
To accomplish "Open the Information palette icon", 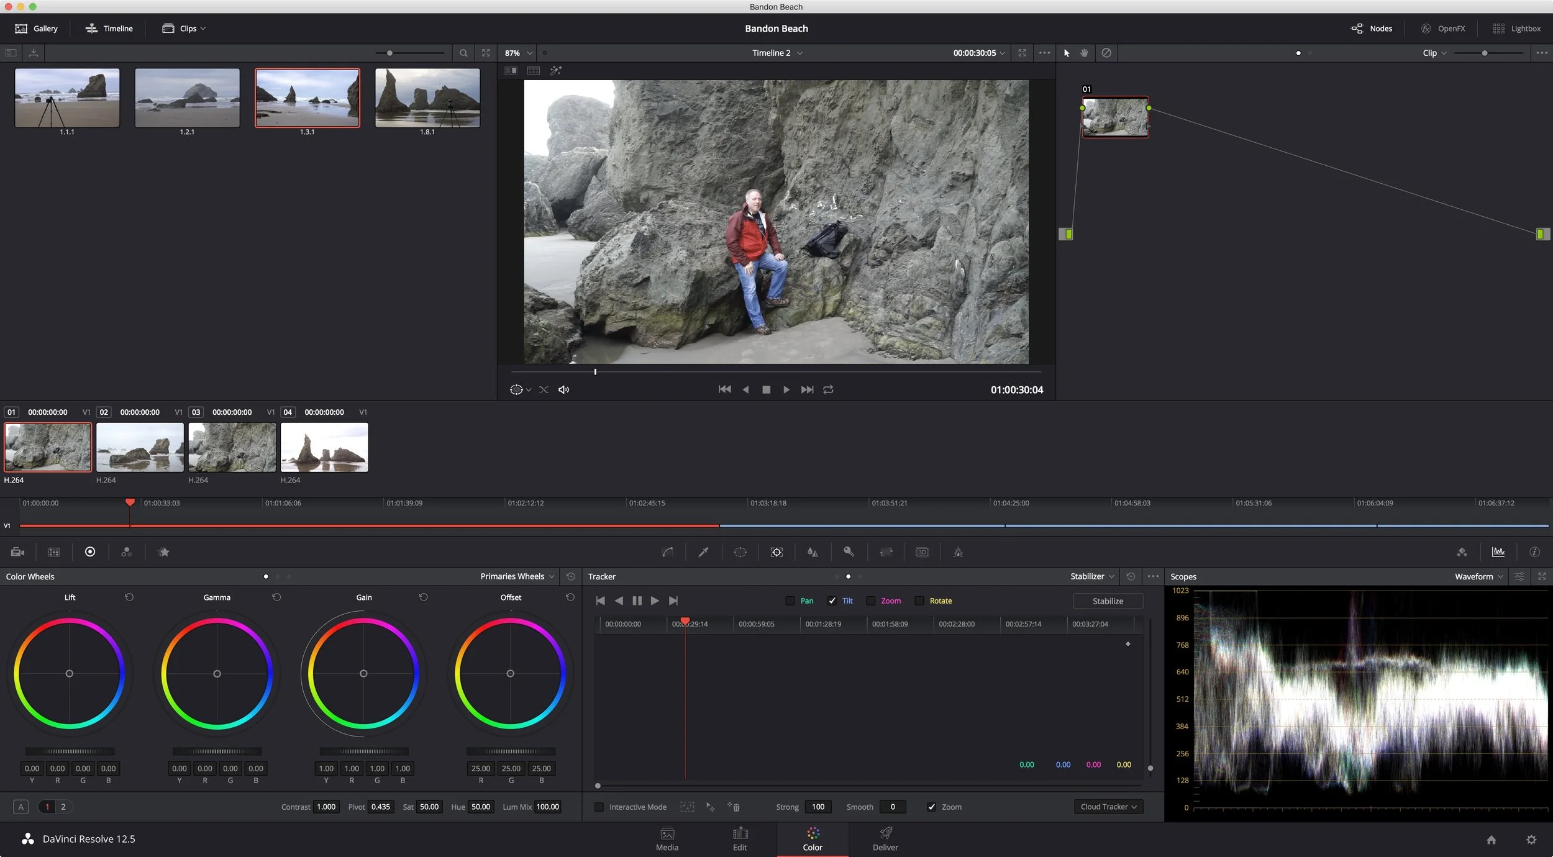I will [x=1535, y=552].
